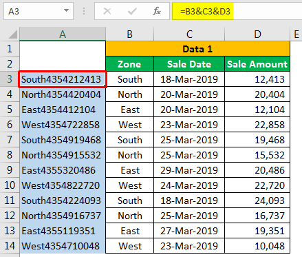Click the Data 1 merged header cell
This screenshot has height=257, width=302.
click(x=197, y=49)
